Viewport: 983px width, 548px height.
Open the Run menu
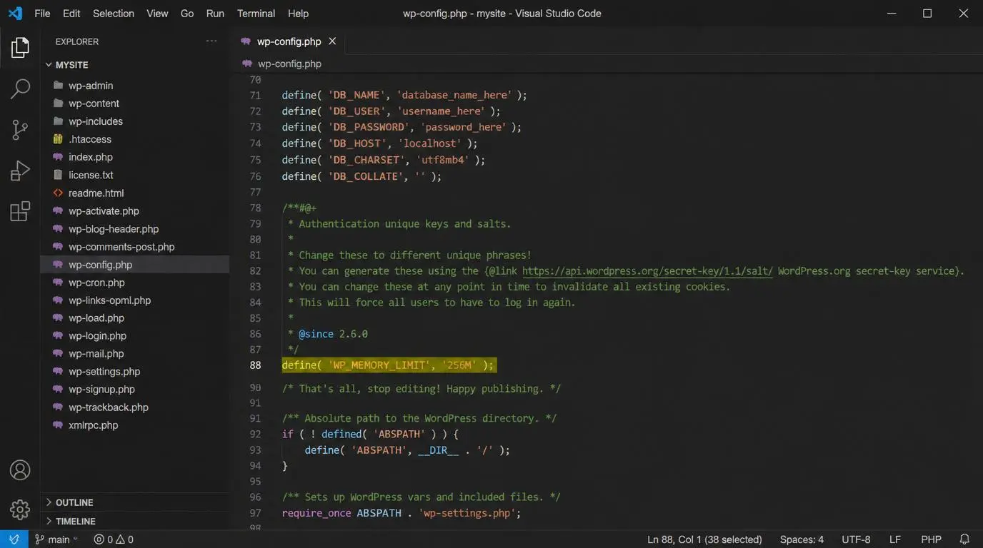click(x=215, y=13)
